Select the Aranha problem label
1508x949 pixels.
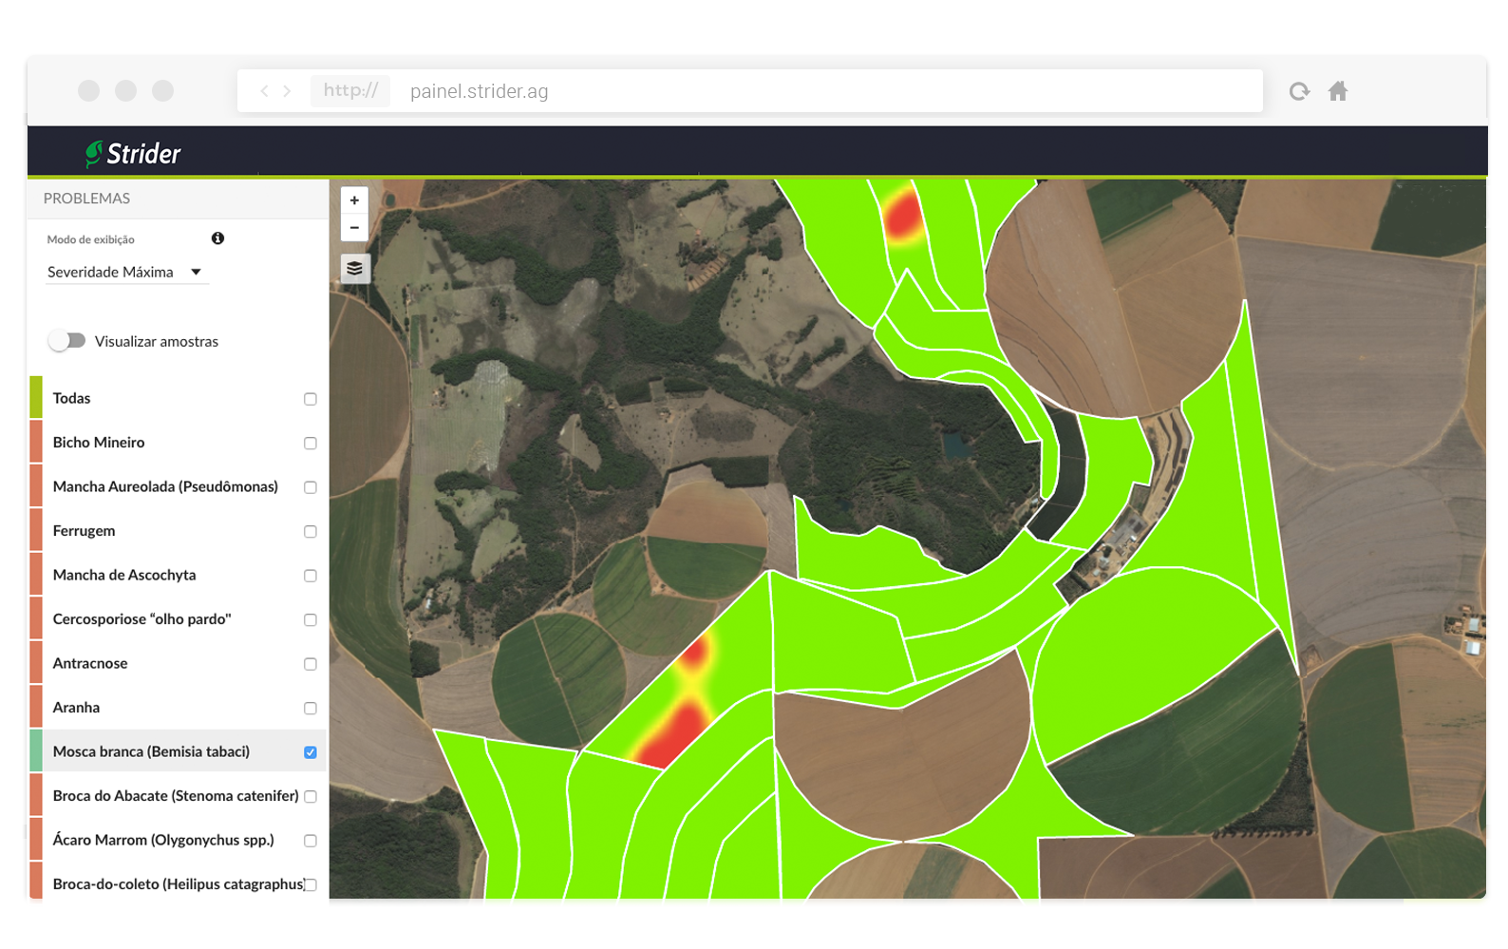coord(76,708)
